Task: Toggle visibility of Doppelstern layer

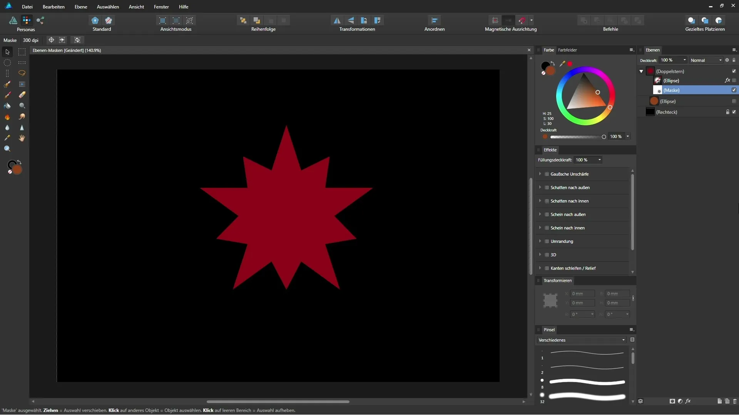Action: (734, 71)
